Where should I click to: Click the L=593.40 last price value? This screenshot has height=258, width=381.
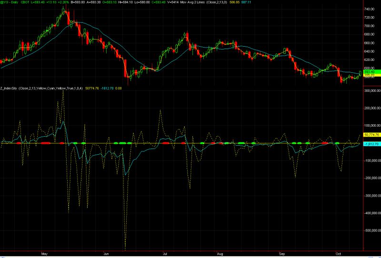tap(38, 2)
